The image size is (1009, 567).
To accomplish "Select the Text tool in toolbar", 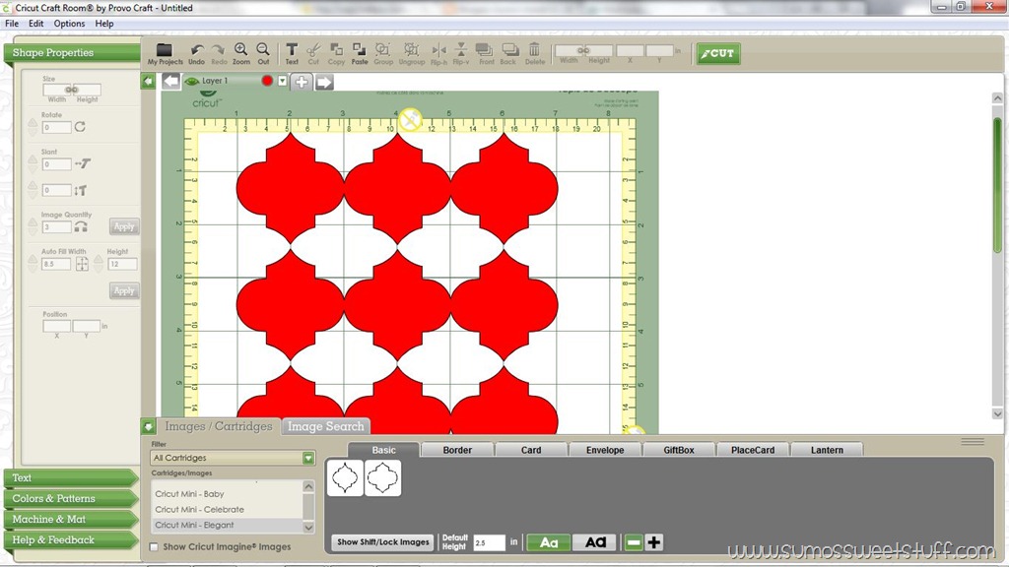I will click(292, 49).
